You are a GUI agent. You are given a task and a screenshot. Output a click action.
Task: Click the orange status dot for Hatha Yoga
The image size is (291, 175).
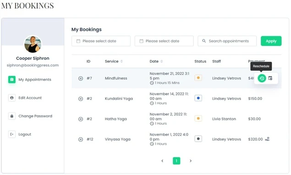(x=198, y=119)
